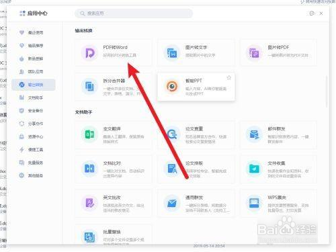Open 资源中心 in the sidebar
336x252 pixels.
pyautogui.click(x=34, y=136)
